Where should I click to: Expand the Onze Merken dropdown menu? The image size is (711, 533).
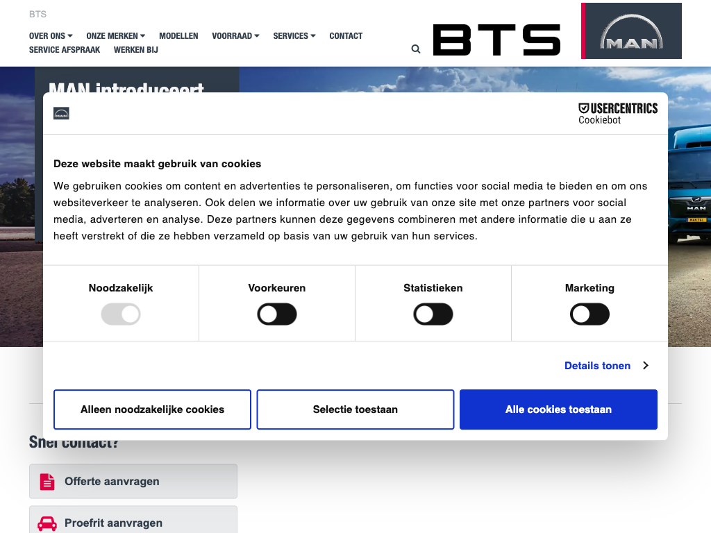click(115, 36)
